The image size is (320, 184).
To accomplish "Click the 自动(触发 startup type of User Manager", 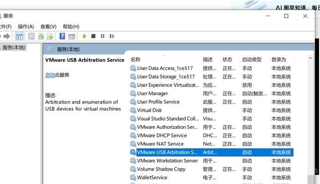I will coord(254,93).
